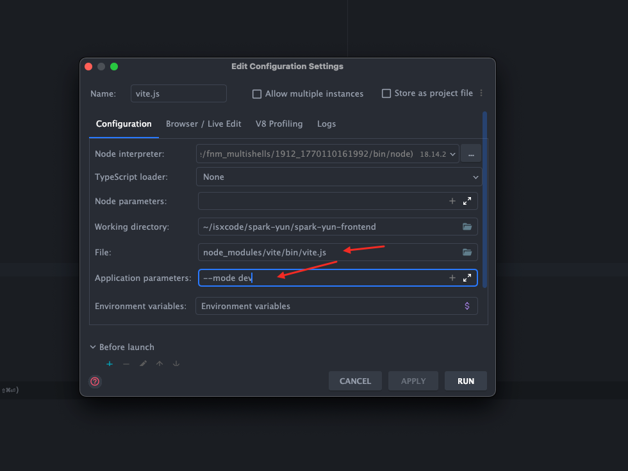The width and height of the screenshot is (628, 471).
Task: Click the help question mark icon
Action: 95,381
